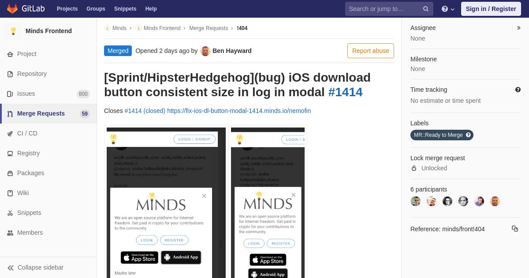
Task: Click the Sign in / Register button
Action: (491, 9)
